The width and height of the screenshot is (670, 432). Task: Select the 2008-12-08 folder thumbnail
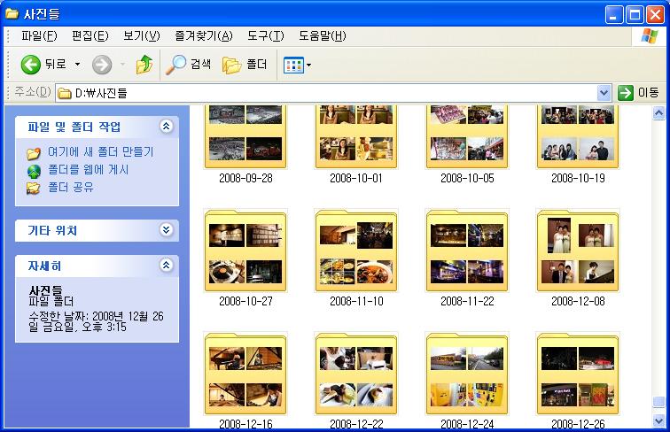(578, 251)
